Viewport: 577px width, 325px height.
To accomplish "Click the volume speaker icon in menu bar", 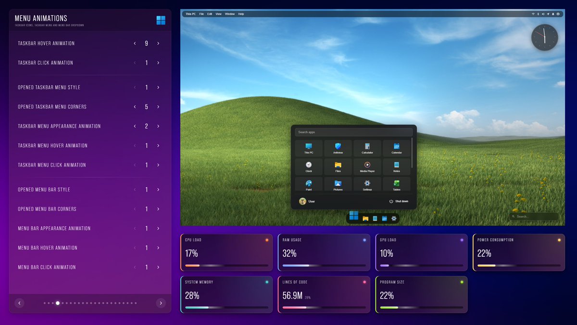I will [x=543, y=14].
